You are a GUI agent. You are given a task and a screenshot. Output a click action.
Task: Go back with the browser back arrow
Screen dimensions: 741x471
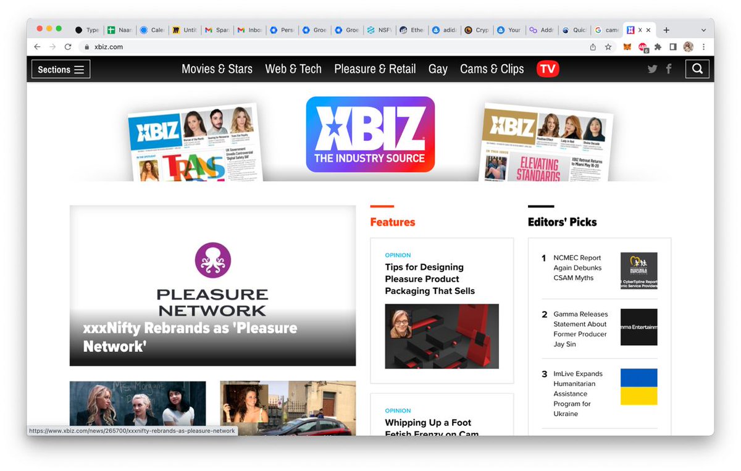37,47
